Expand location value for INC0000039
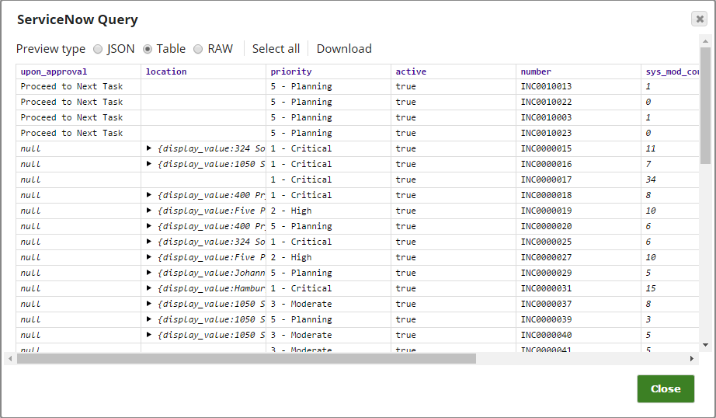Screen dimensions: 716x418 149,319
